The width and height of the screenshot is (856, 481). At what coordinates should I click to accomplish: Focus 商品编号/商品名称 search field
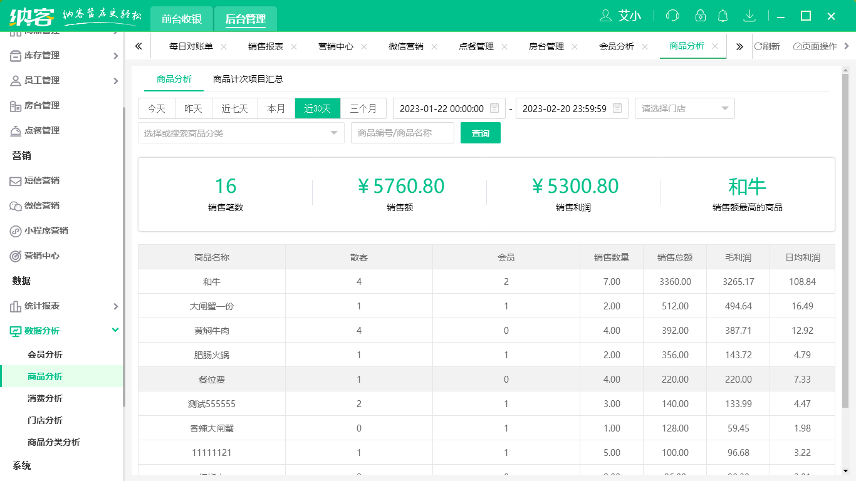(402, 133)
